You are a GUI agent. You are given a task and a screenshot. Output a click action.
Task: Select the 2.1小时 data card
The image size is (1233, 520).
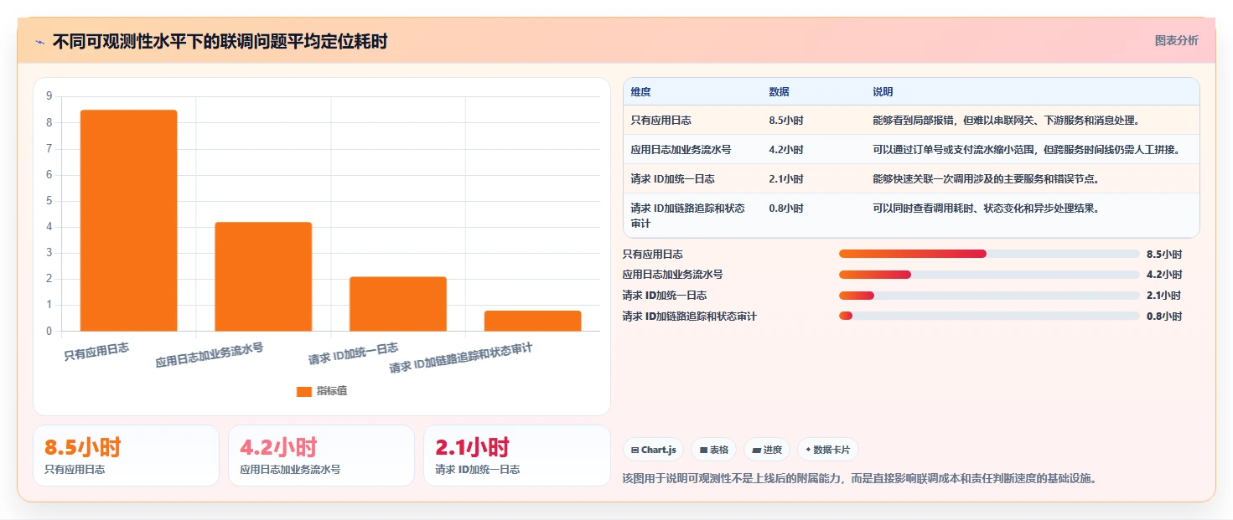517,456
